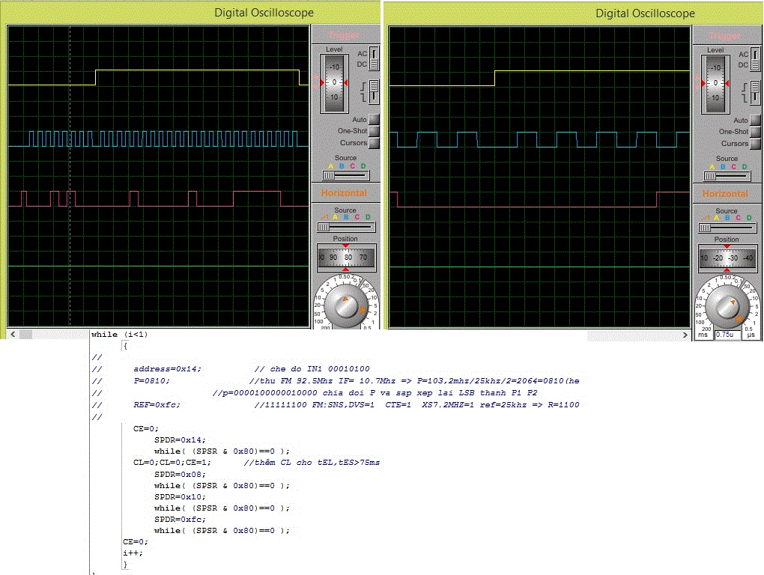This screenshot has width=764, height=575.
Task: Click the Horizontal Source slider on right scope
Action: pos(727,228)
